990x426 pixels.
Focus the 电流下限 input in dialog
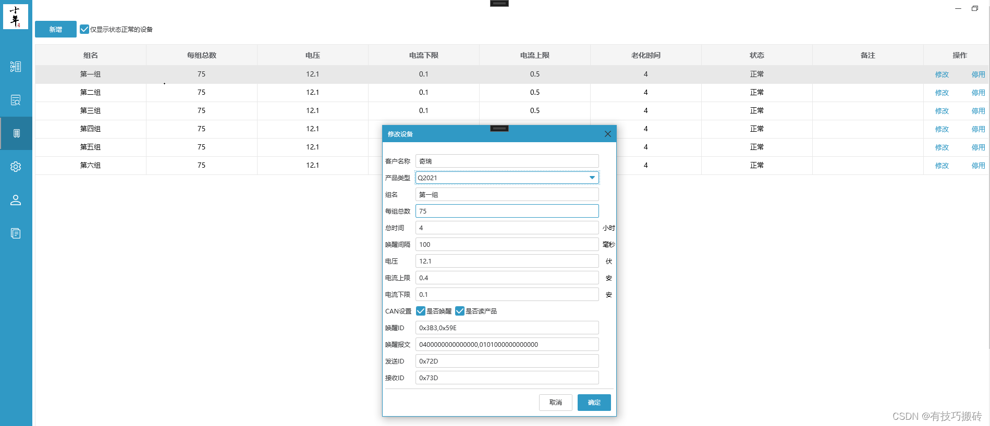pyautogui.click(x=507, y=294)
